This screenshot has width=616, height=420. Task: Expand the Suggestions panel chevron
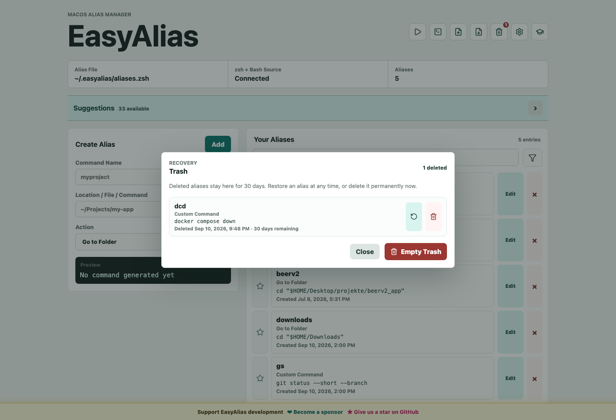(535, 108)
